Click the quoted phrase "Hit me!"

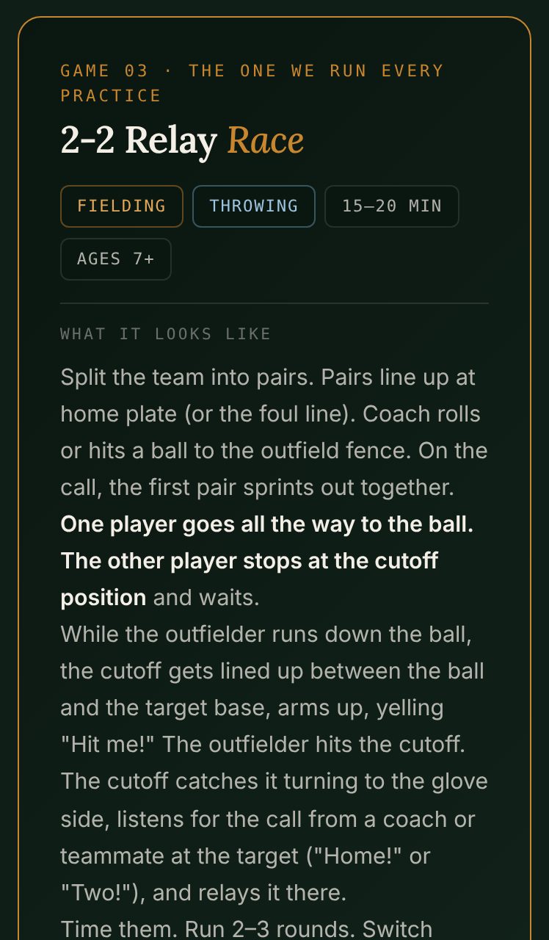point(108,745)
